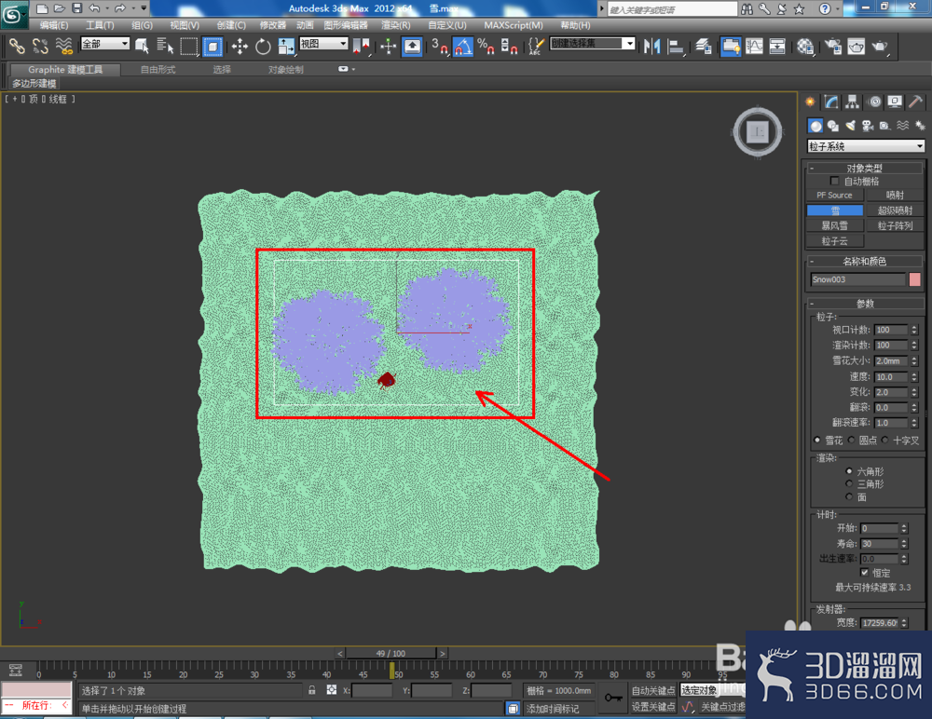Select the Cameras category icon
The image size is (932, 719).
coord(868,126)
